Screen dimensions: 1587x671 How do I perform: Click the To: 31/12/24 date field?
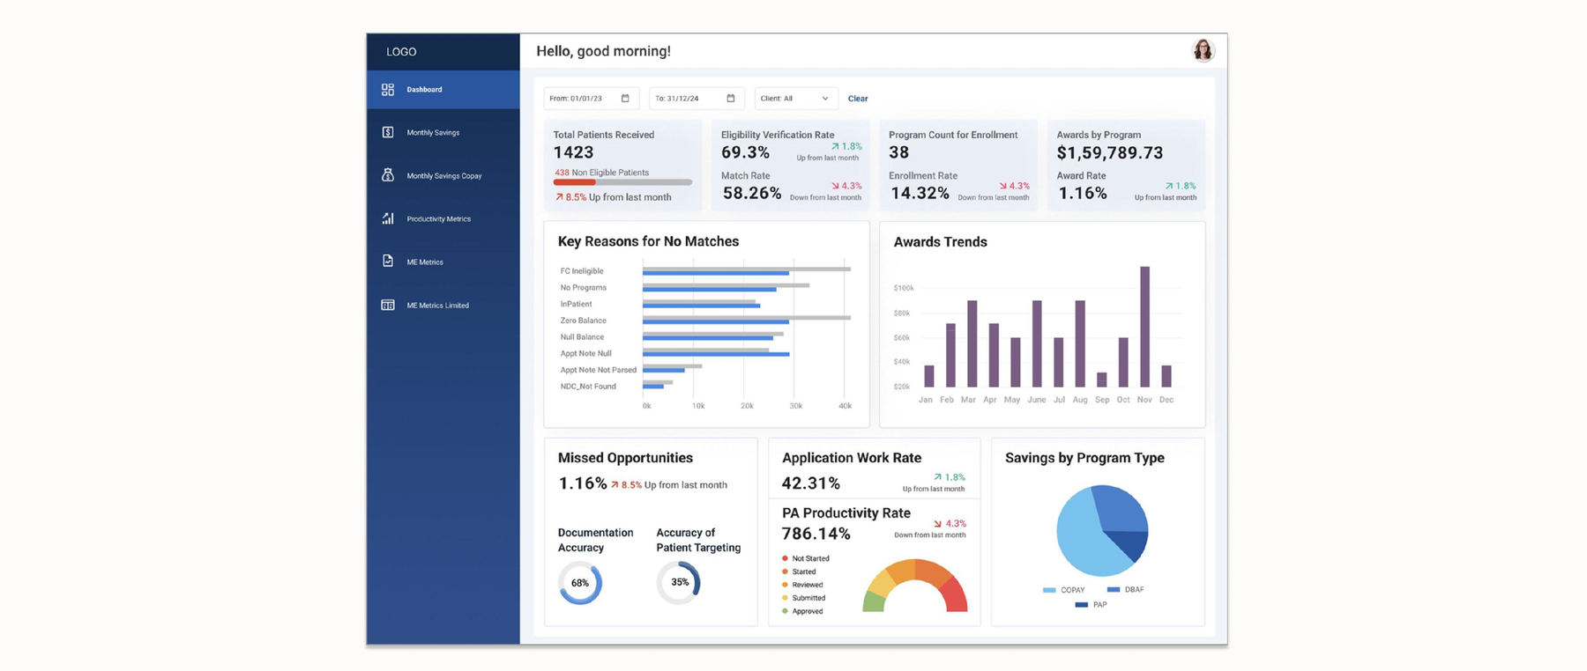(697, 98)
